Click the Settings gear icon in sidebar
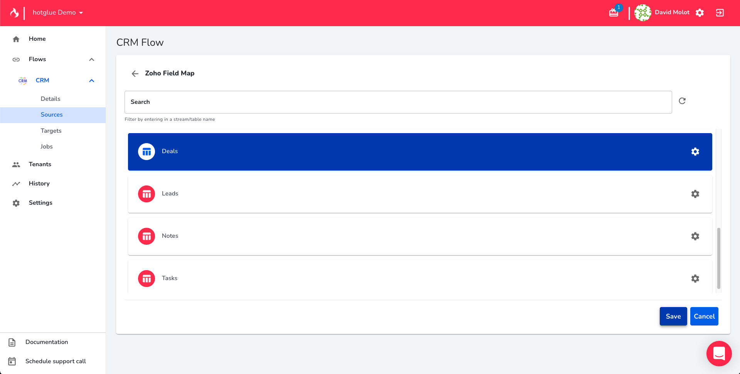 click(x=16, y=203)
